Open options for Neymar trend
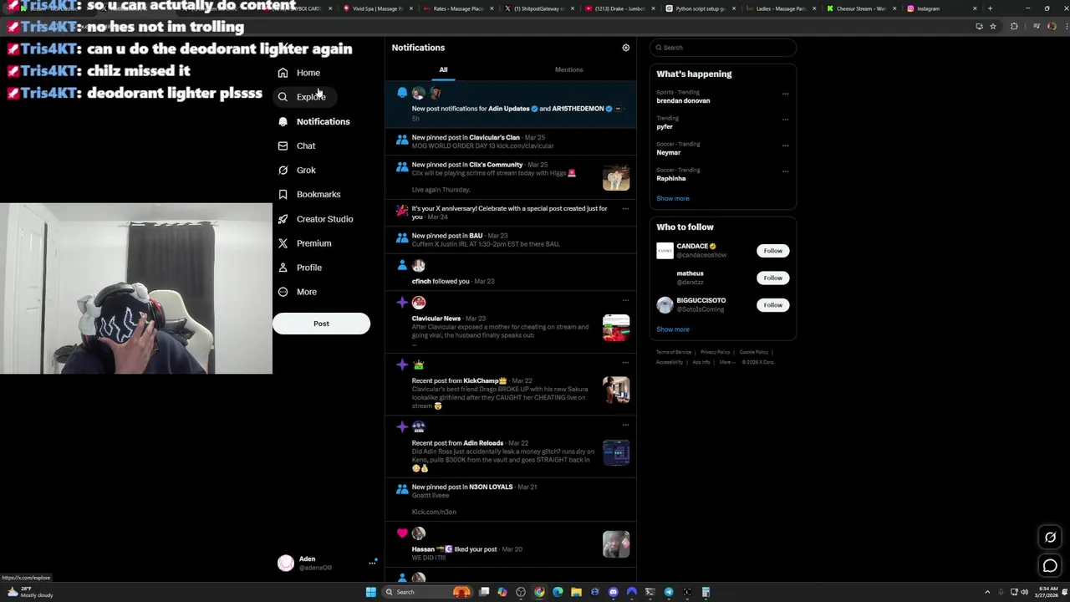Viewport: 1070px width, 602px height. (x=785, y=145)
